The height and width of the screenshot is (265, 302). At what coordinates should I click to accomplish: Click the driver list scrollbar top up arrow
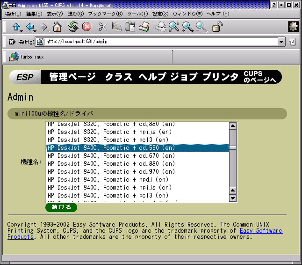coord(233,126)
